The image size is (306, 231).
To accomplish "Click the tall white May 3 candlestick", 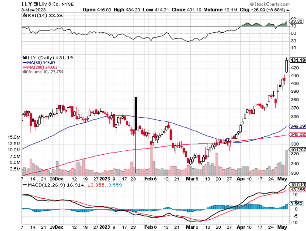I will point(286,66).
